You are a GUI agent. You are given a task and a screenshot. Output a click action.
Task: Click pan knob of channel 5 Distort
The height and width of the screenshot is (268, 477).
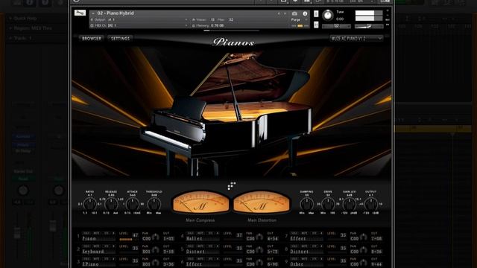259,250
